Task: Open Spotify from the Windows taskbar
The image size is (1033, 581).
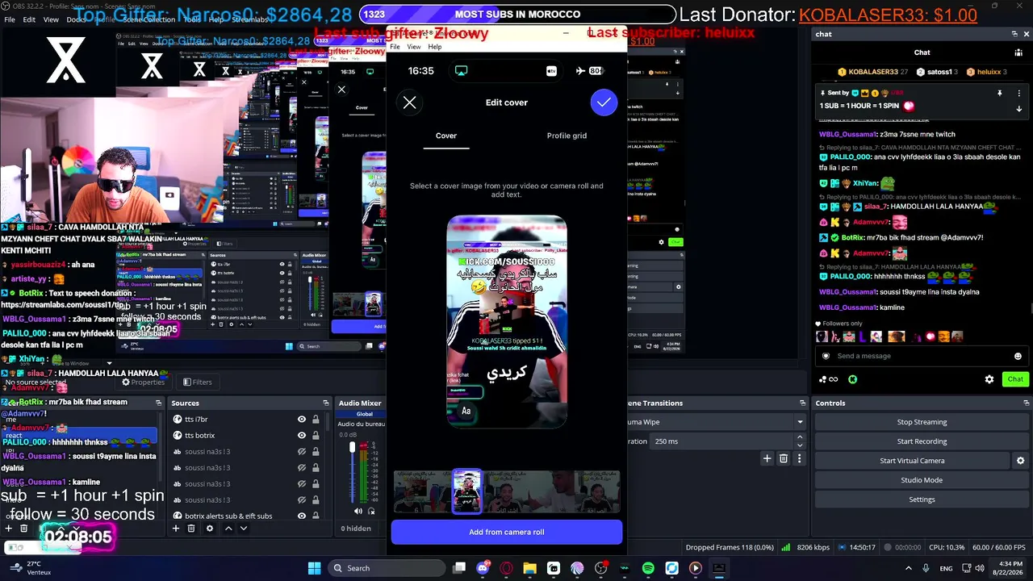Action: 648,568
